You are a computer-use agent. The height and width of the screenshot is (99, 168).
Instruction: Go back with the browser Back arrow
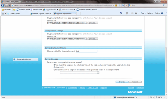point(3,5)
